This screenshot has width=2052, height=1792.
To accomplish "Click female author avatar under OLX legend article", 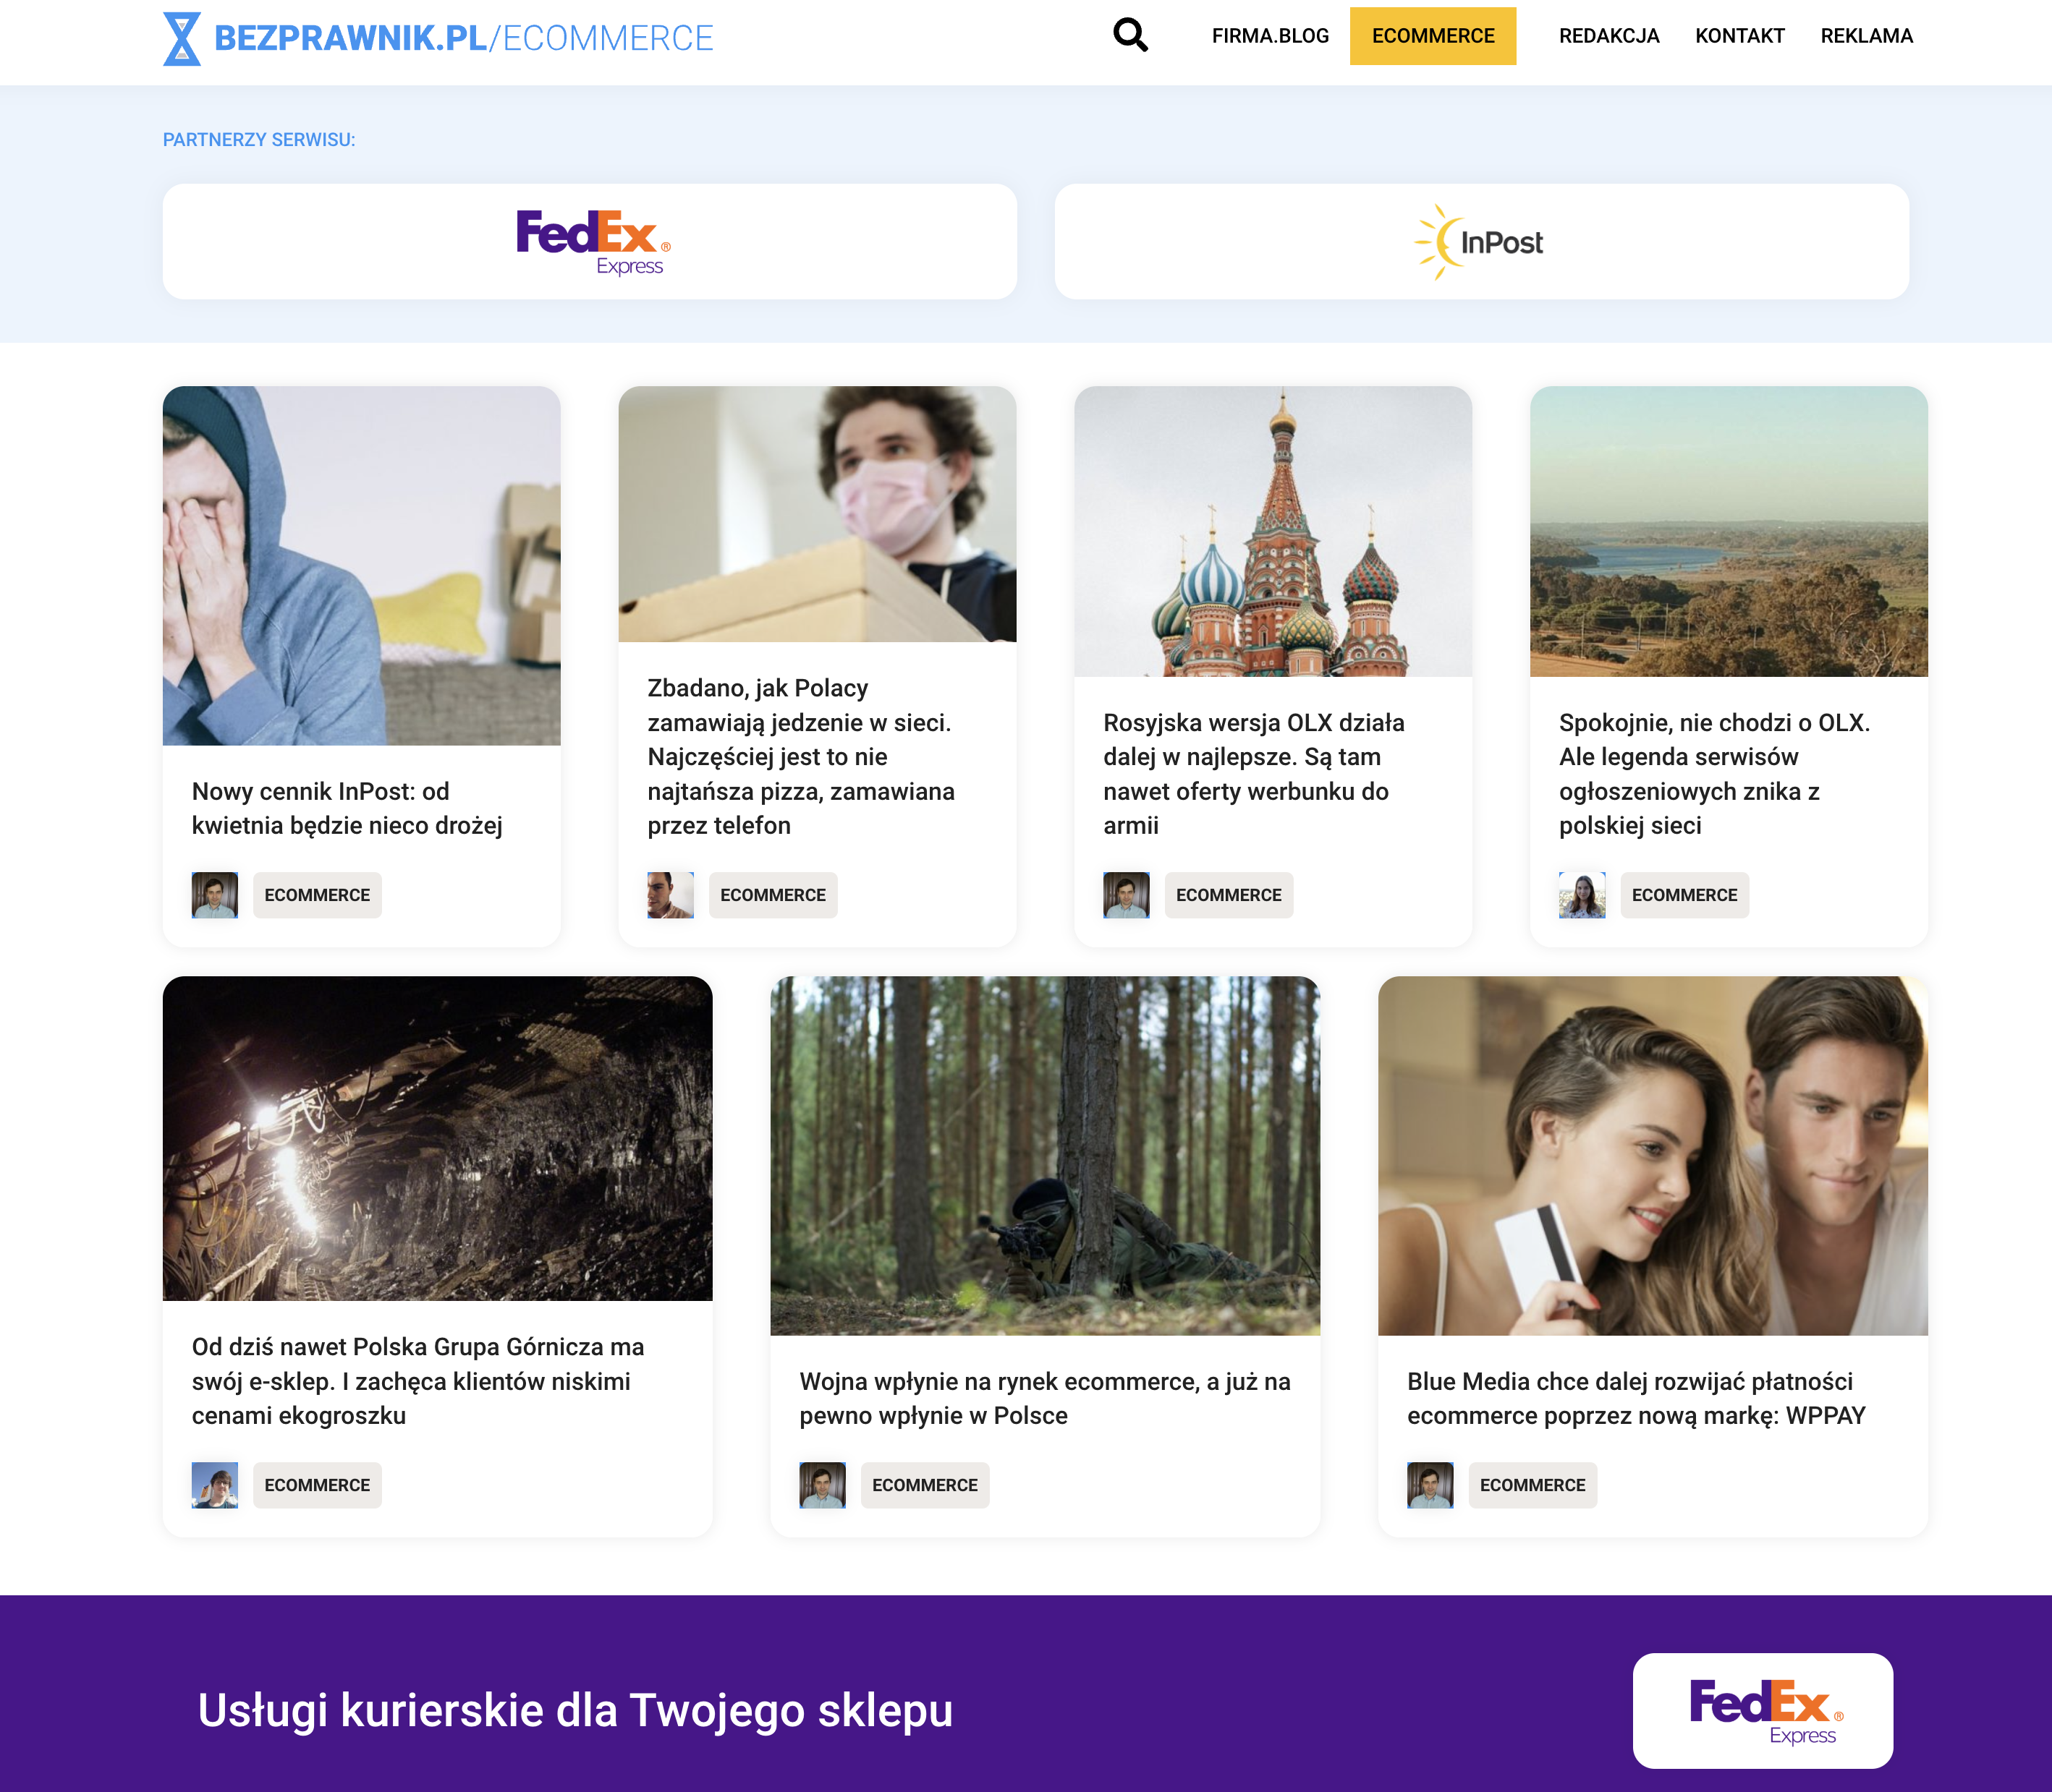I will pos(1582,895).
